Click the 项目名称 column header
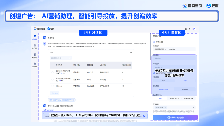Screen dimensions: 224x126 tap(59, 65)
